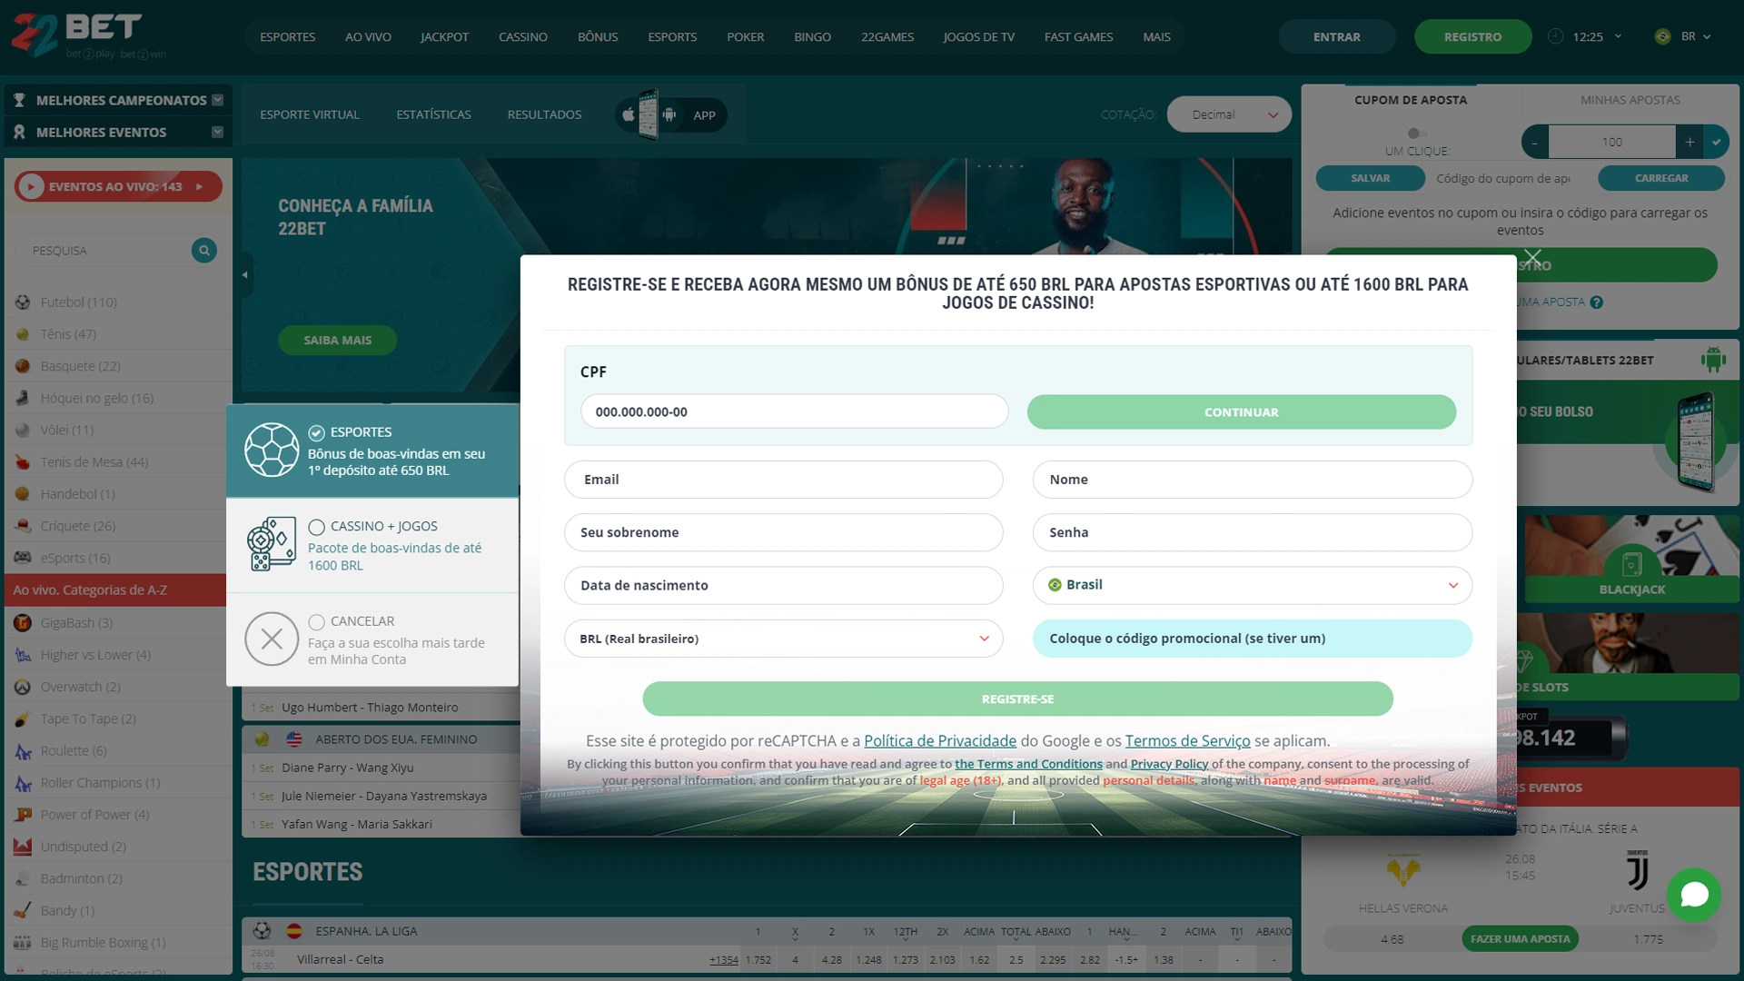Collapse the left sidebar arrow
The image size is (1744, 981).
244,274
